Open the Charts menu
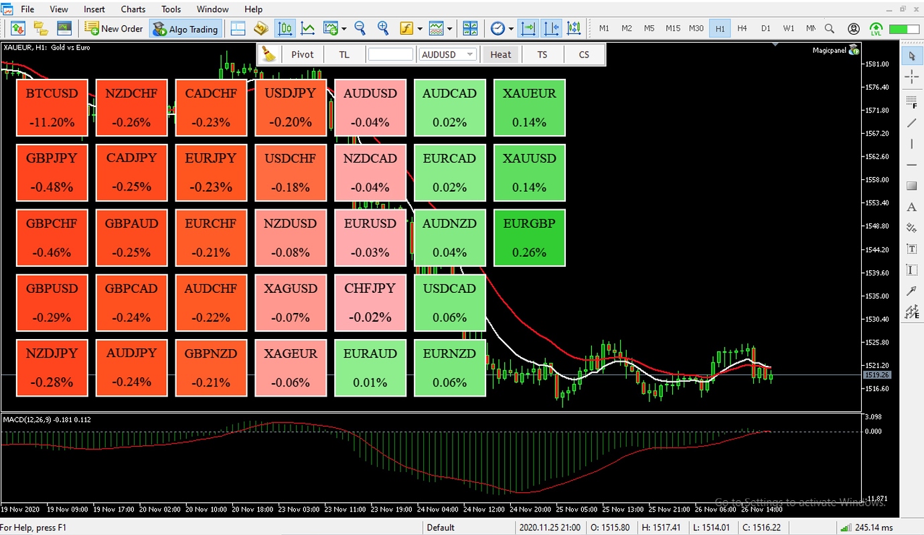 (x=133, y=9)
